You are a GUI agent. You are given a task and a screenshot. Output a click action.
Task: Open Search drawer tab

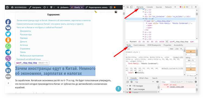tap(155, 78)
